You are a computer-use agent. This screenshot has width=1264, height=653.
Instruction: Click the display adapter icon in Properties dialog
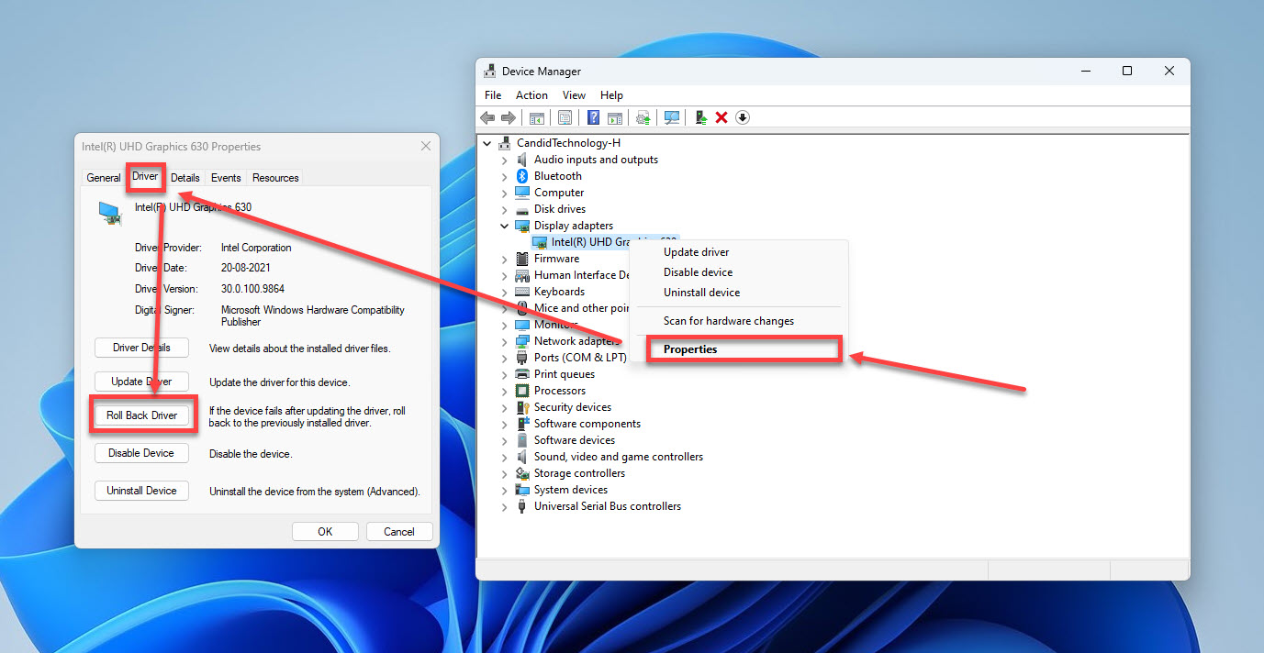[x=110, y=213]
